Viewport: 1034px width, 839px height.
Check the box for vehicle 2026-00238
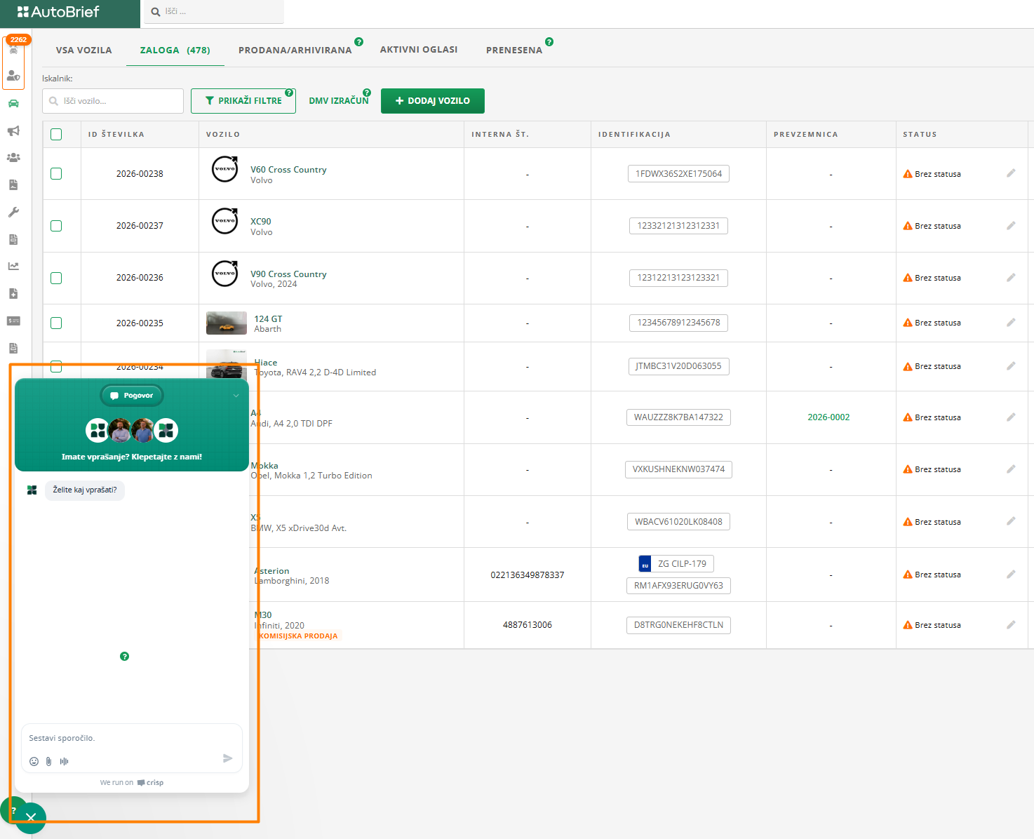coord(56,173)
